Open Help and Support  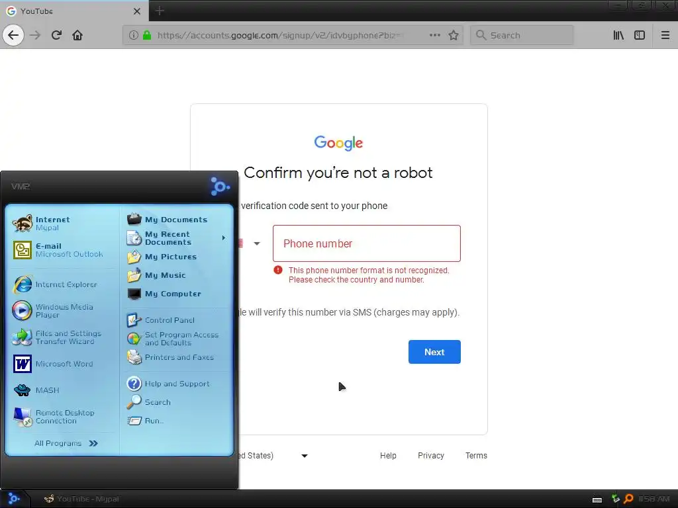[176, 384]
